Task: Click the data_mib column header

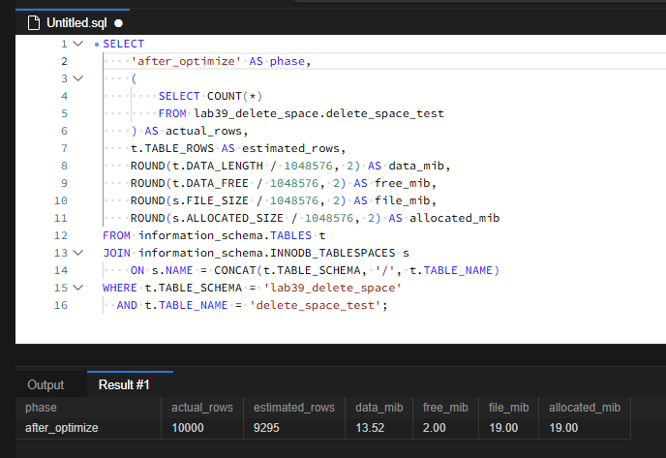Action: coord(379,408)
